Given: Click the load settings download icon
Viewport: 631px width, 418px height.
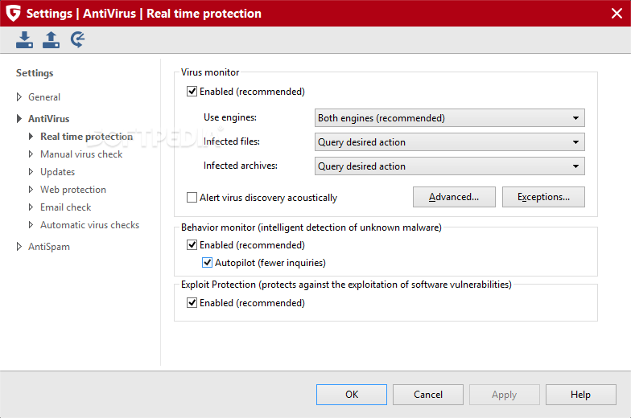Looking at the screenshot, I should (x=24, y=40).
